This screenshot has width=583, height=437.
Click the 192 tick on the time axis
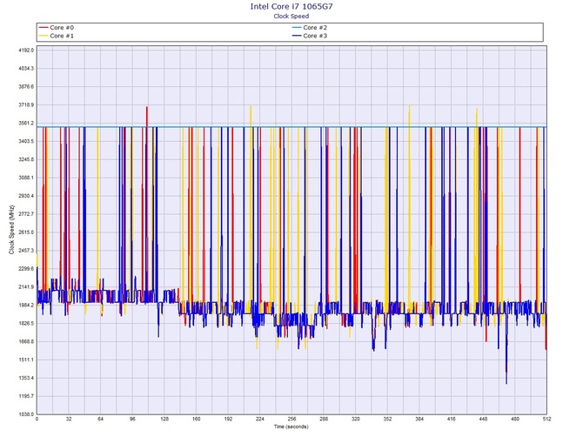(228, 419)
